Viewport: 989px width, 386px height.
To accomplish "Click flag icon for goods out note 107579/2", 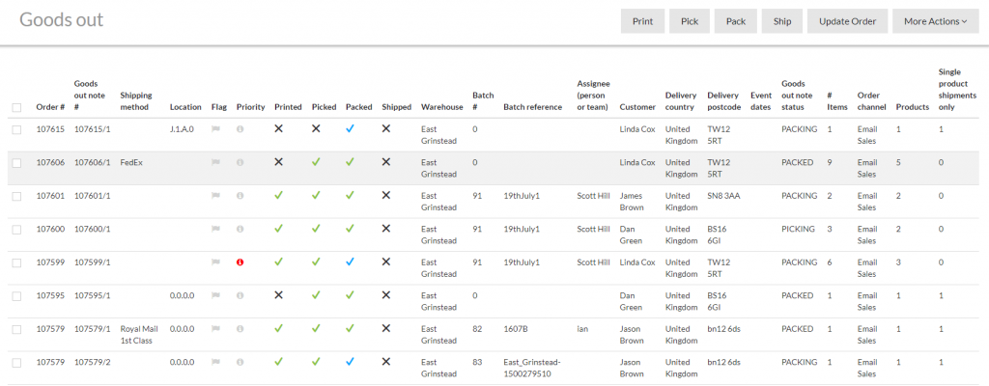I will (x=215, y=362).
